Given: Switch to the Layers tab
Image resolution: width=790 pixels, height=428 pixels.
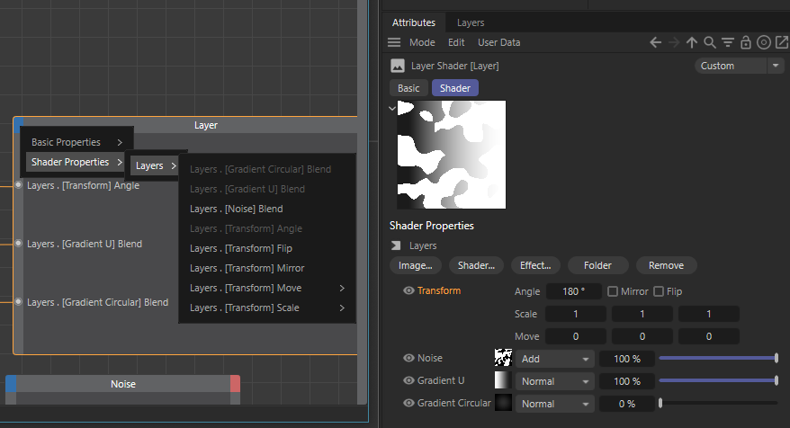Looking at the screenshot, I should (471, 22).
